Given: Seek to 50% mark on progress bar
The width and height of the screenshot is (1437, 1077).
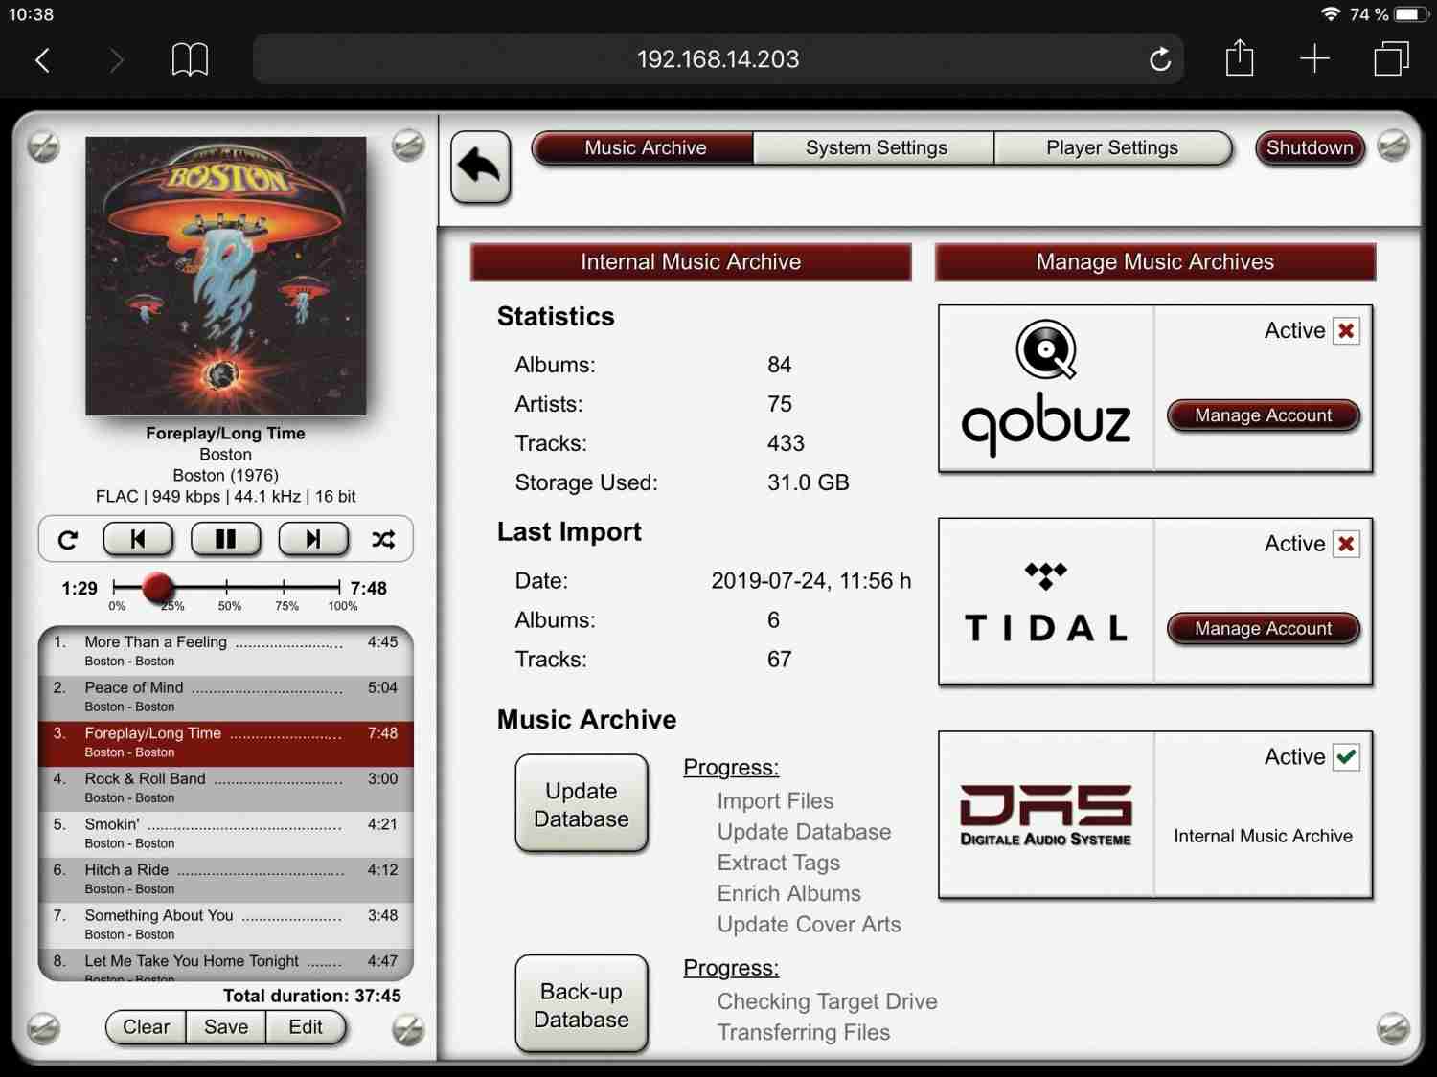Looking at the screenshot, I should [227, 587].
